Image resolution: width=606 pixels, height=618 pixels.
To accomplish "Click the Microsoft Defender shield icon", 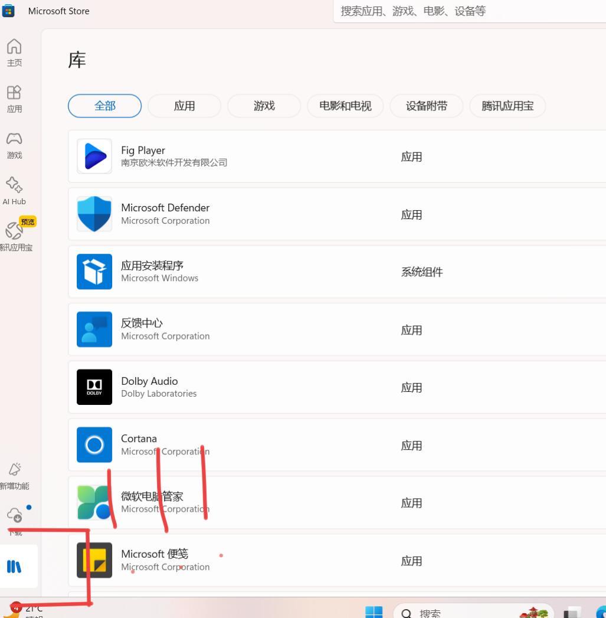I will 94,214.
